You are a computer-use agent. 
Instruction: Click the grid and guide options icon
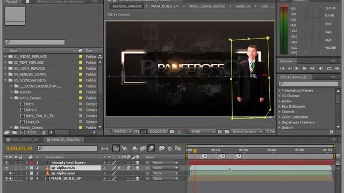tap(137, 131)
